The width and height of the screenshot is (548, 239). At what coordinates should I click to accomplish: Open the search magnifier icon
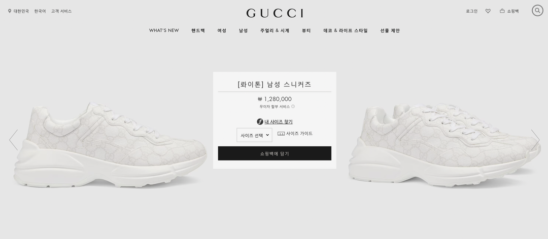point(537,11)
